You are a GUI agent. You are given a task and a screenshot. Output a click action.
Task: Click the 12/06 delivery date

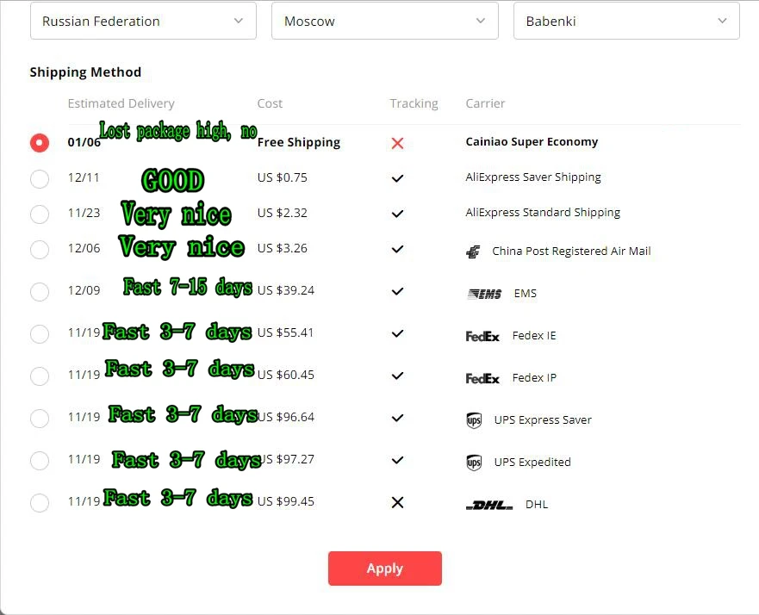click(84, 248)
